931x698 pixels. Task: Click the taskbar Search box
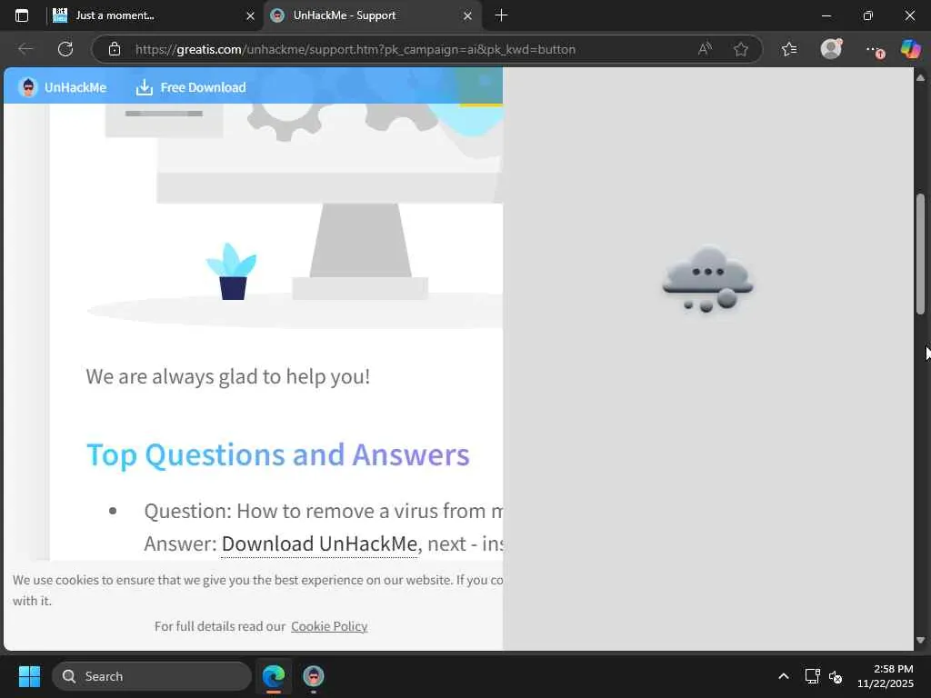point(152,676)
